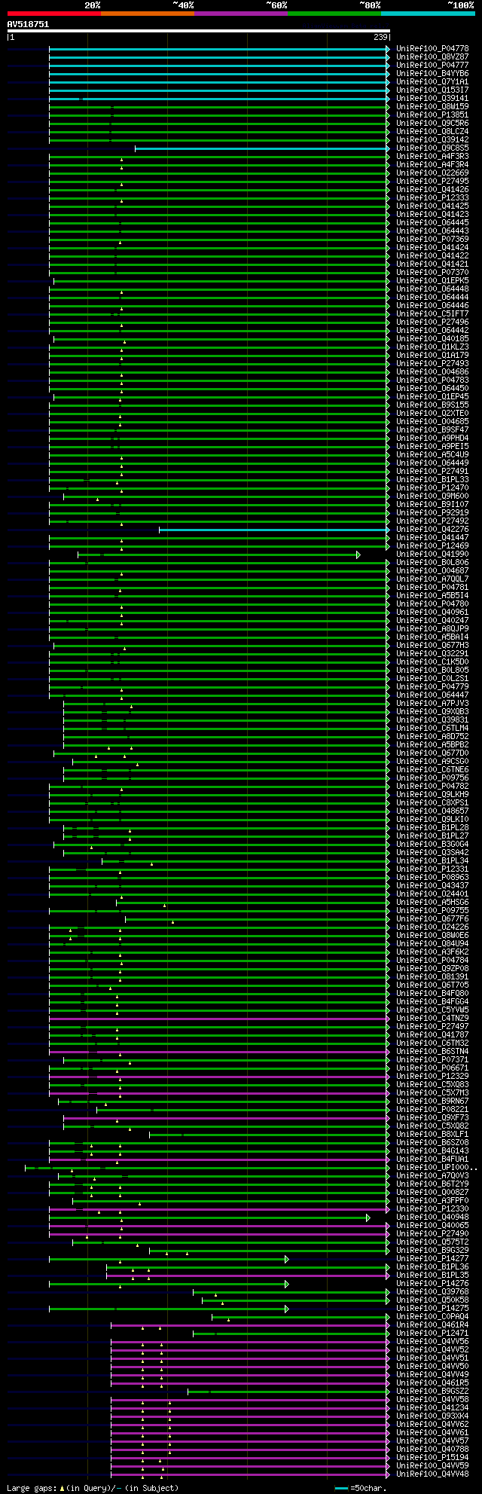
Task: Select the UniRef100_P27495 label
Action: [x=432, y=182]
